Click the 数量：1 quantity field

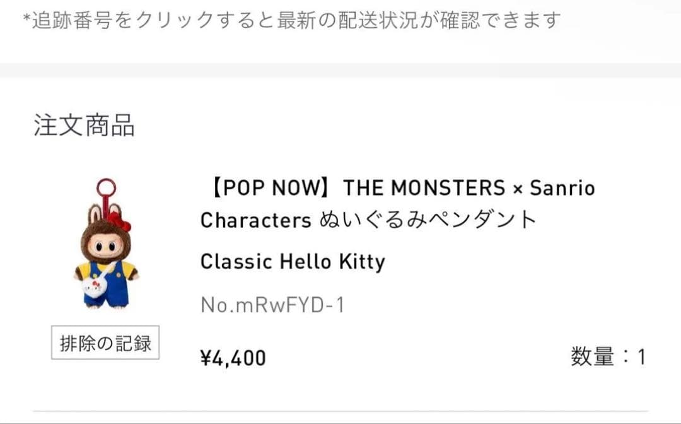[609, 356]
